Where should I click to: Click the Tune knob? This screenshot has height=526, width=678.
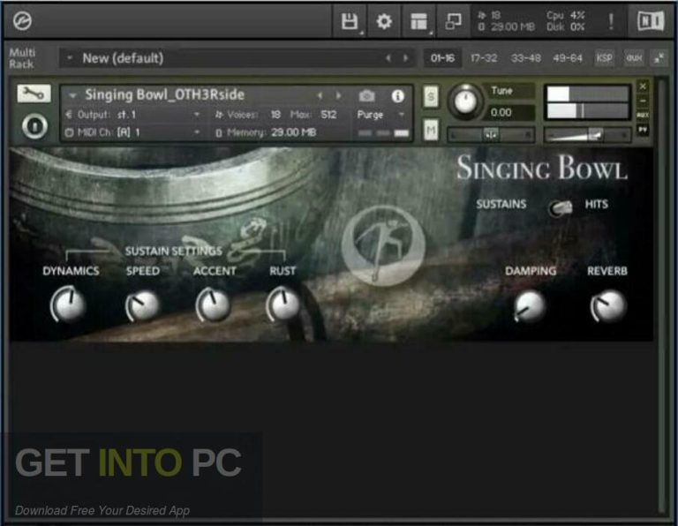tap(465, 101)
